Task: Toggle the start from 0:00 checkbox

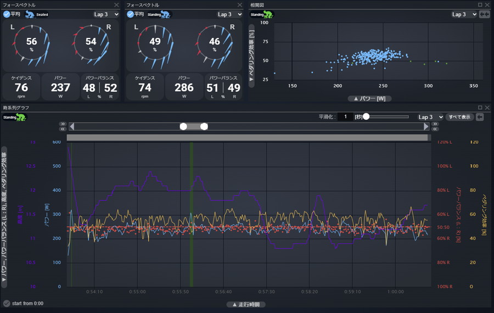Action: coord(7,303)
